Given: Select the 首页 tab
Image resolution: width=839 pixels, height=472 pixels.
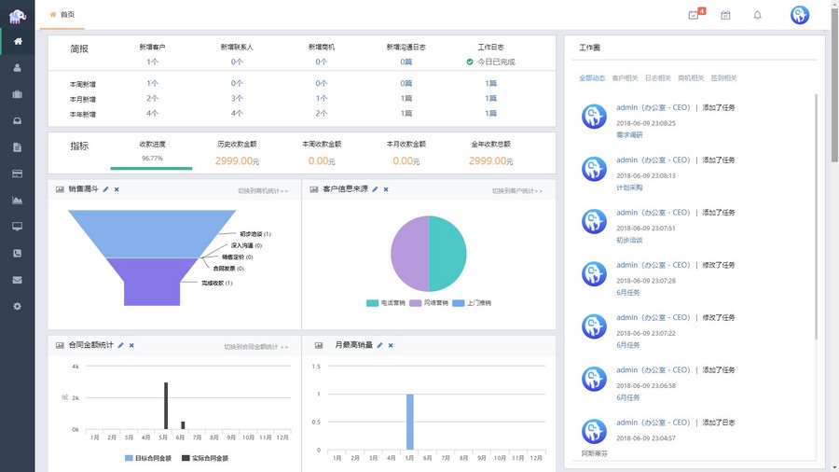Looking at the screenshot, I should coord(62,14).
